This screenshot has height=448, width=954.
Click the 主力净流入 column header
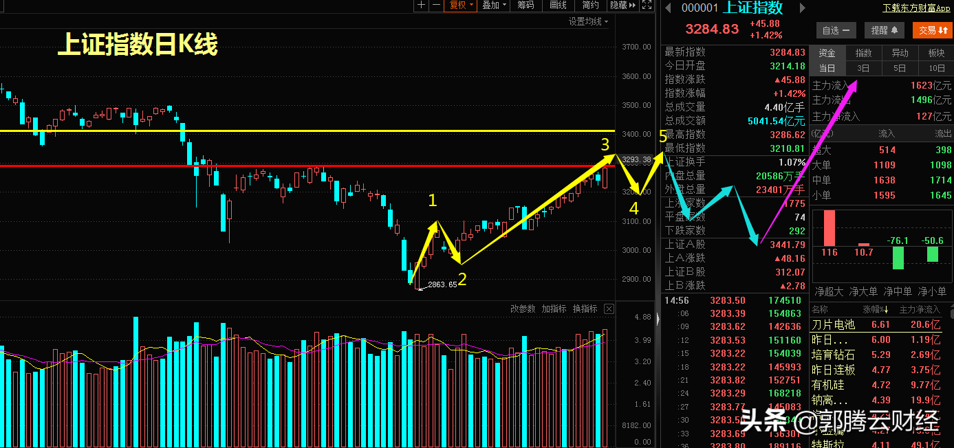coord(920,310)
